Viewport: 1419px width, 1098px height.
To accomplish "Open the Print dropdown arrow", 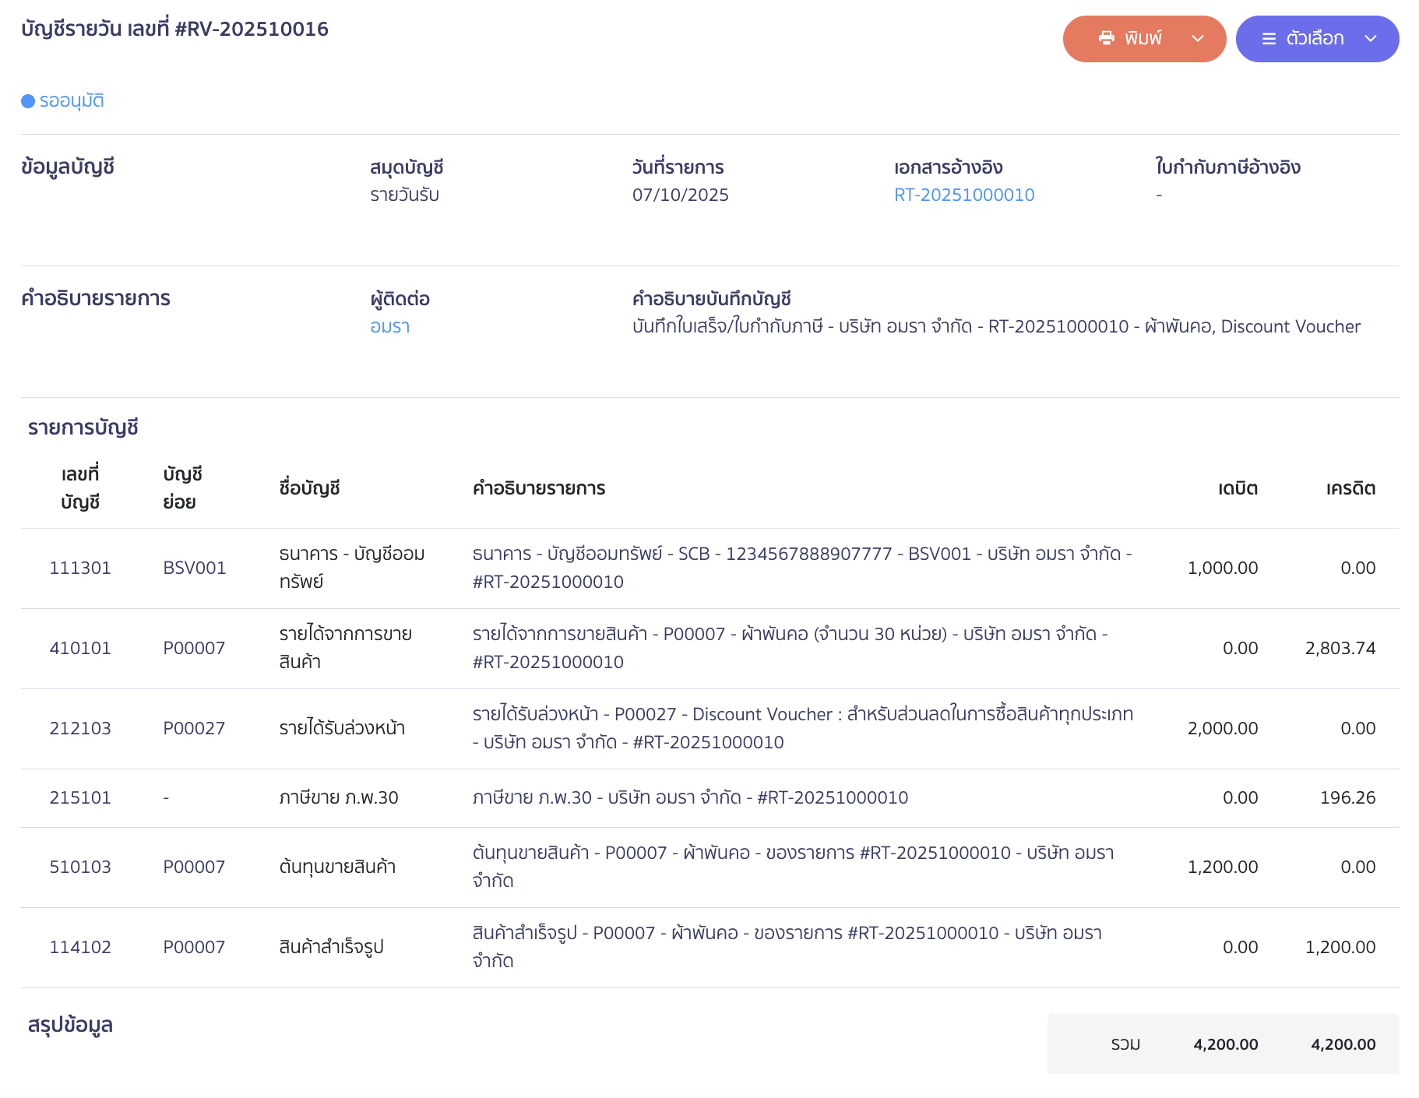I will coord(1198,38).
